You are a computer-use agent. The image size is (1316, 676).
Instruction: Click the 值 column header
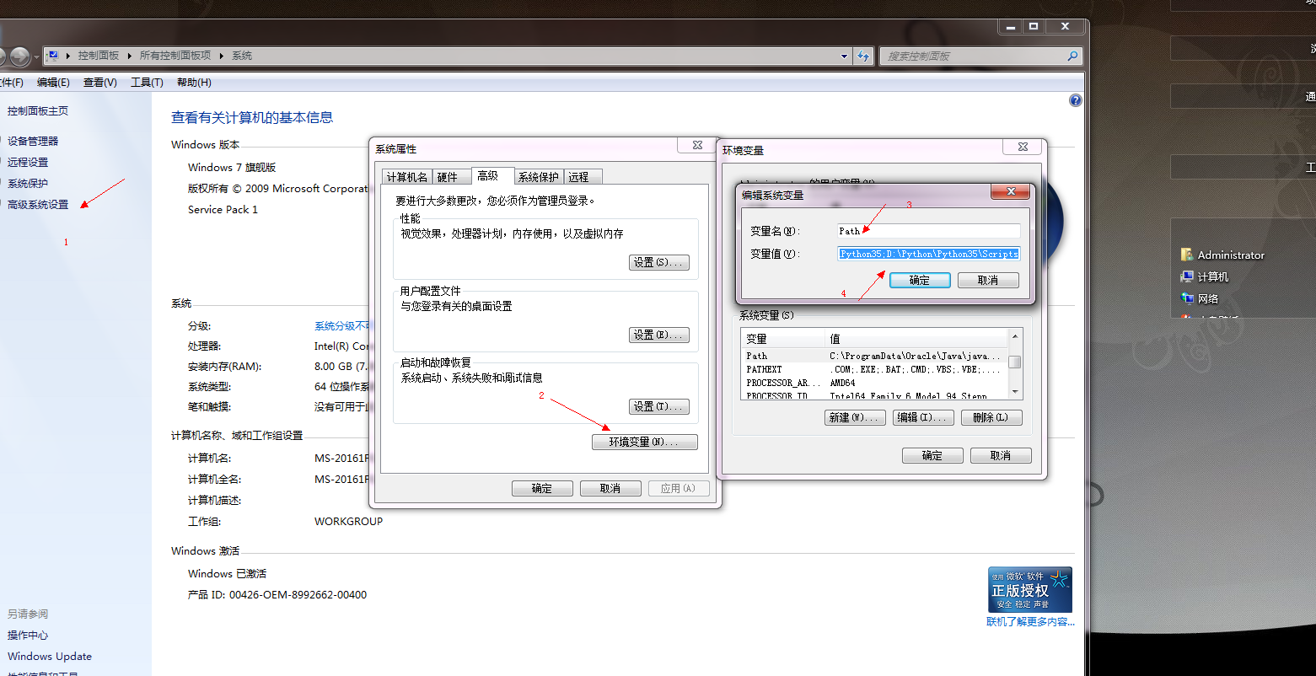916,339
